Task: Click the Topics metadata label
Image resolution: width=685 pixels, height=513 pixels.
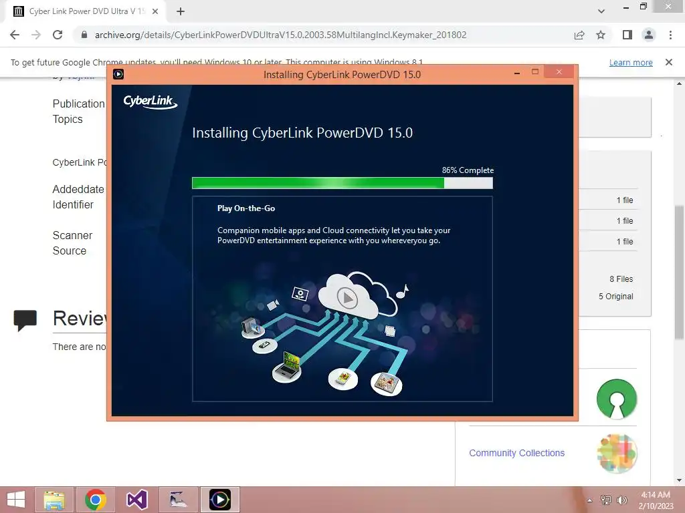Action: 68,119
